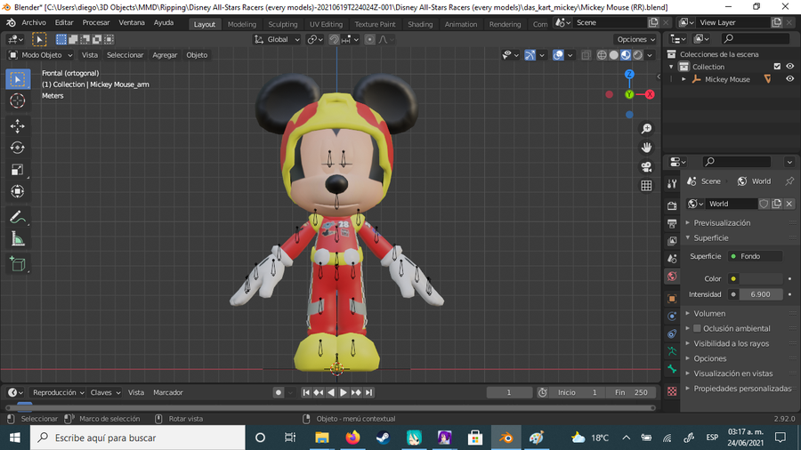
Task: Enable Oclusión ambiental checkbox
Action: tap(697, 328)
